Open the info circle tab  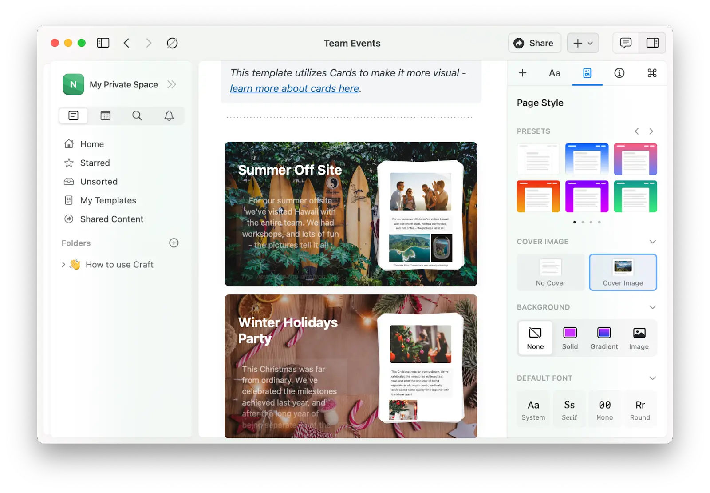point(619,73)
